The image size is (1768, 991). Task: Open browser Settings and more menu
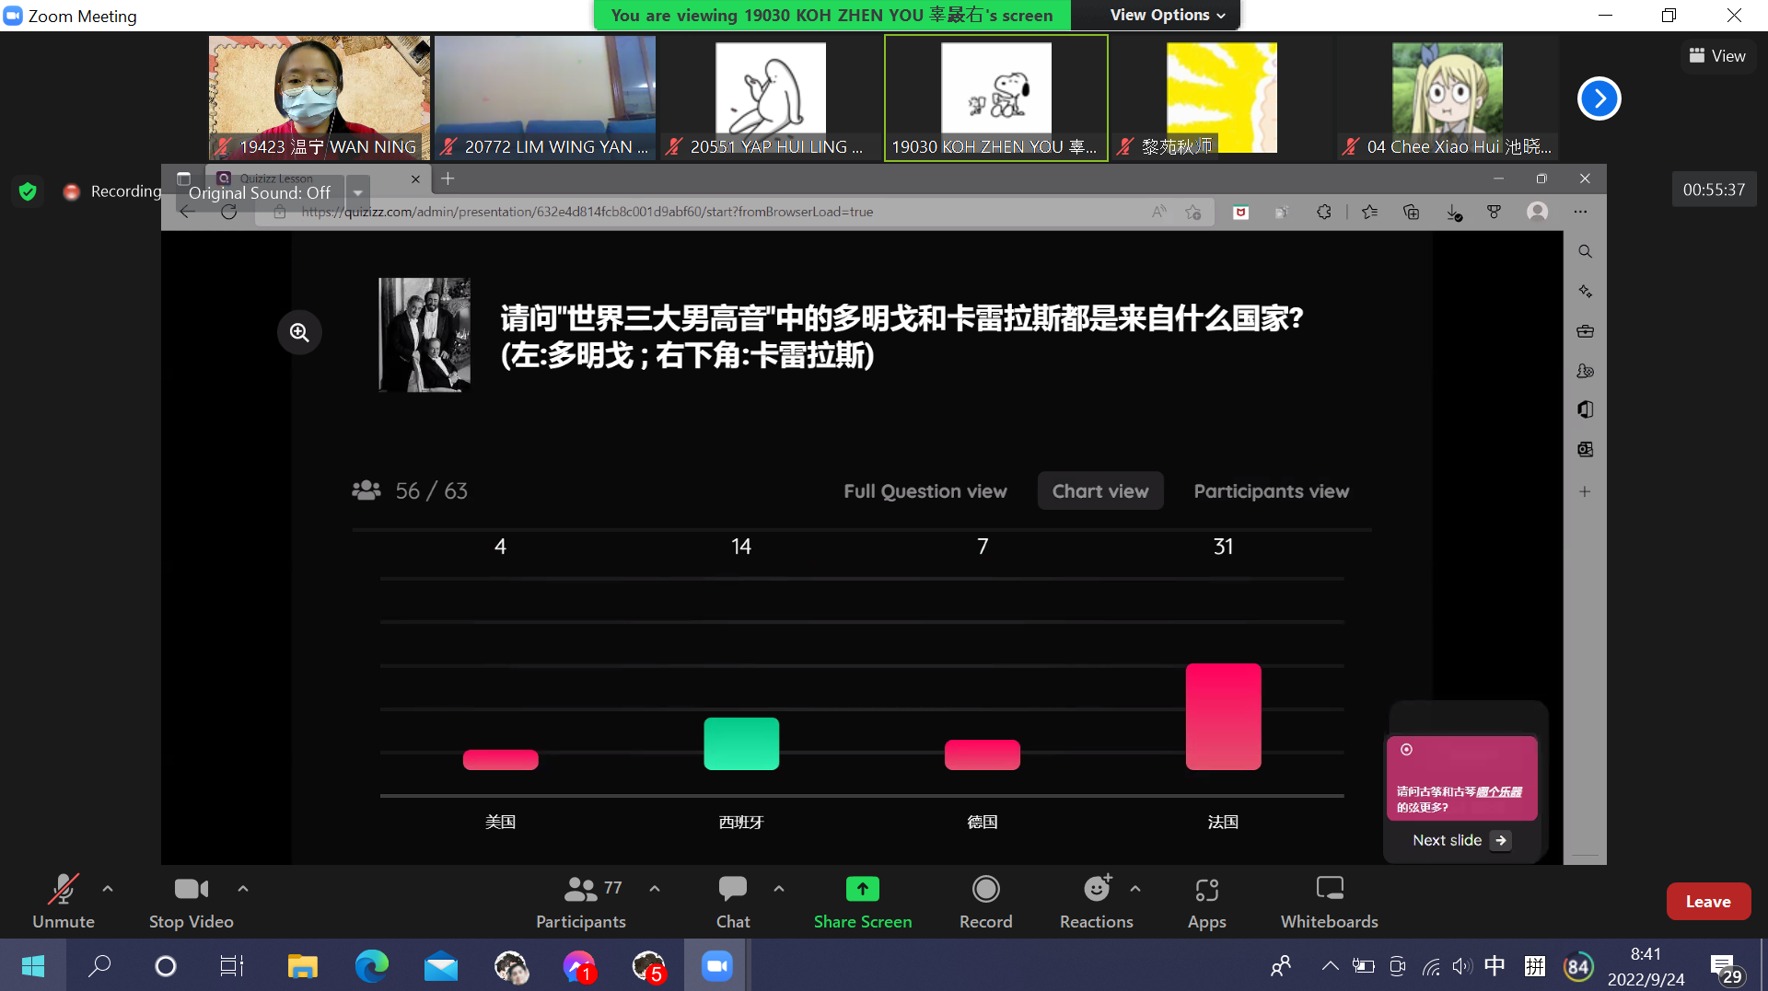(x=1580, y=213)
